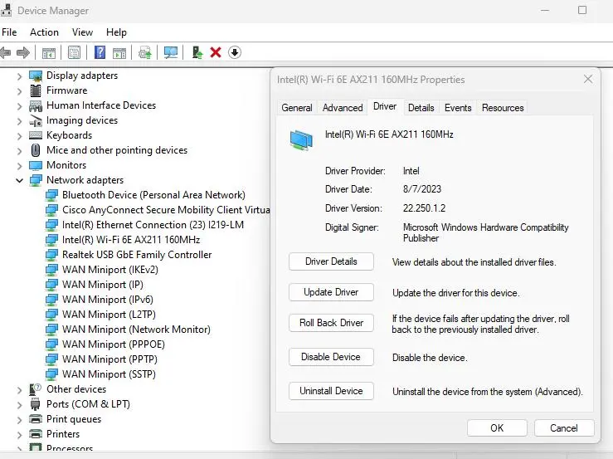Click the Disable Device button
613x459 pixels.
(x=331, y=357)
